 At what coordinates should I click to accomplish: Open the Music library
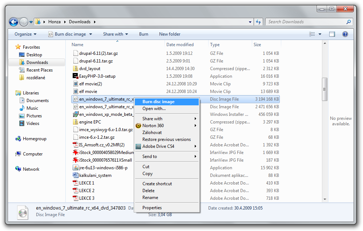[32, 108]
